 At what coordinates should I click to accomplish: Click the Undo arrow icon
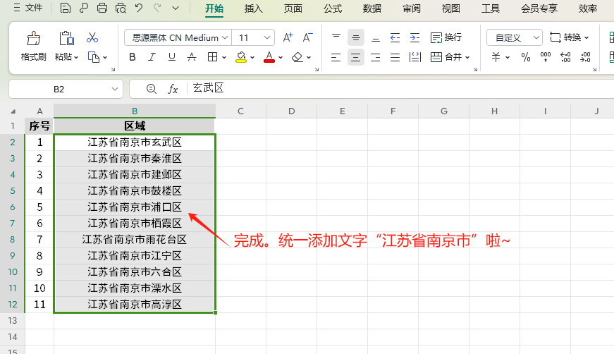(139, 8)
